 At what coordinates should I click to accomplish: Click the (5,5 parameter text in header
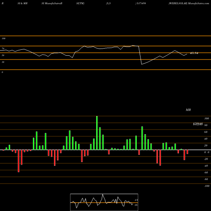tap(108, 3)
